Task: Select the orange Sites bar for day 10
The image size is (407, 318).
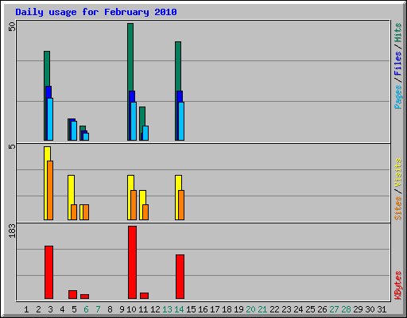Action: point(134,205)
